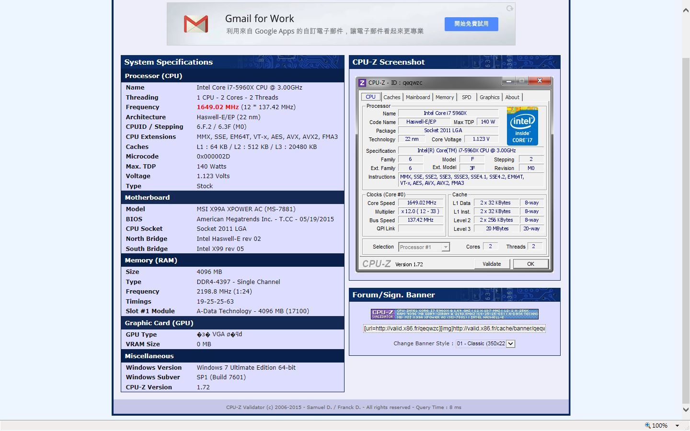690x431 pixels.
Task: Click the 19-25-25-63 timings value
Action: click(215, 302)
